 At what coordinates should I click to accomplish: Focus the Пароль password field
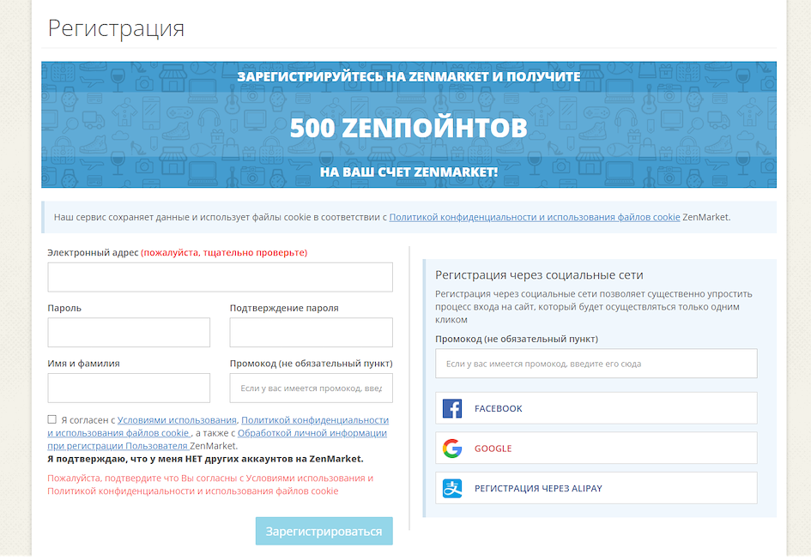pos(129,332)
